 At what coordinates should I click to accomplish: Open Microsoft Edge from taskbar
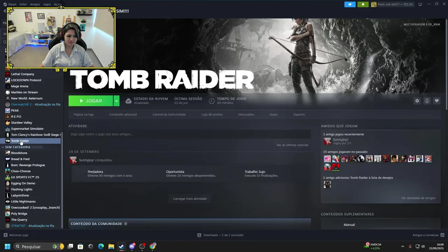pyautogui.click(x=101, y=246)
